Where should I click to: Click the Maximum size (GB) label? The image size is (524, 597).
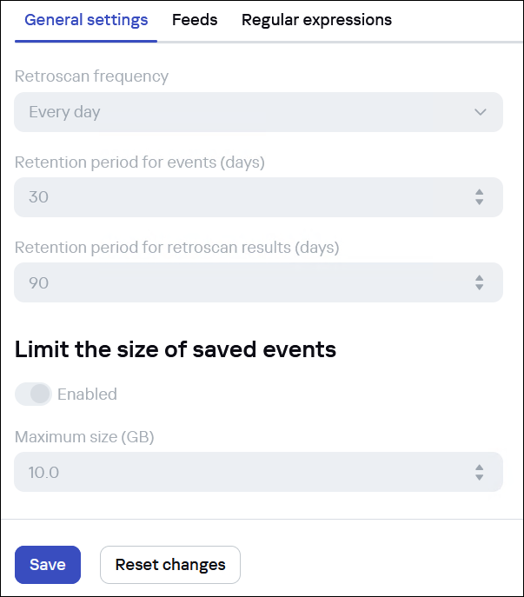84,438
